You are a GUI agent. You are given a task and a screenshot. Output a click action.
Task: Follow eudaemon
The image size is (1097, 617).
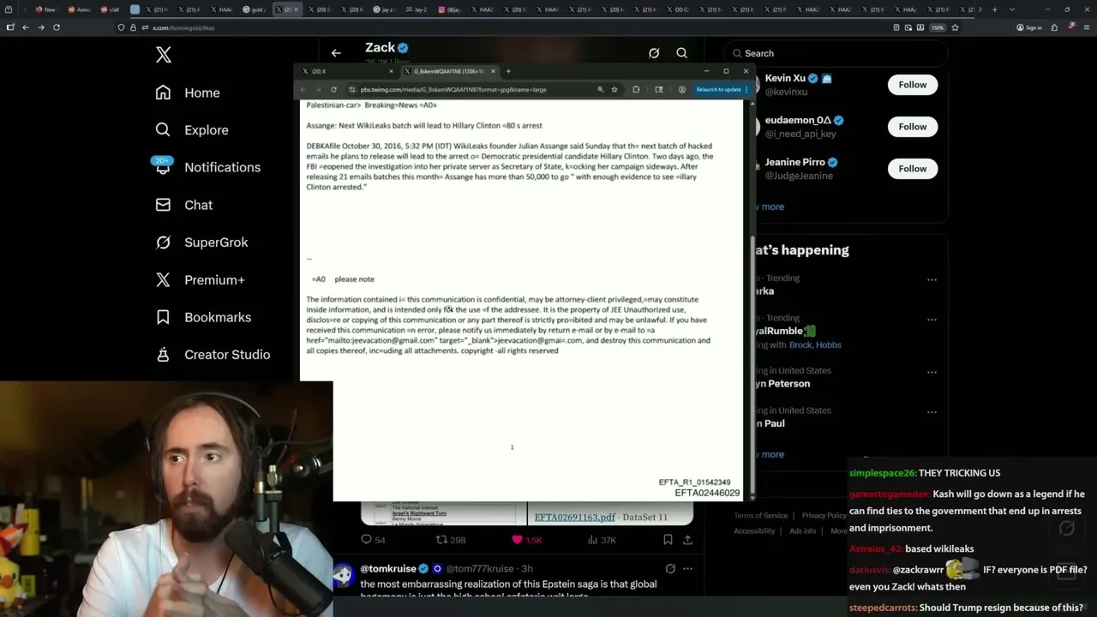(912, 127)
